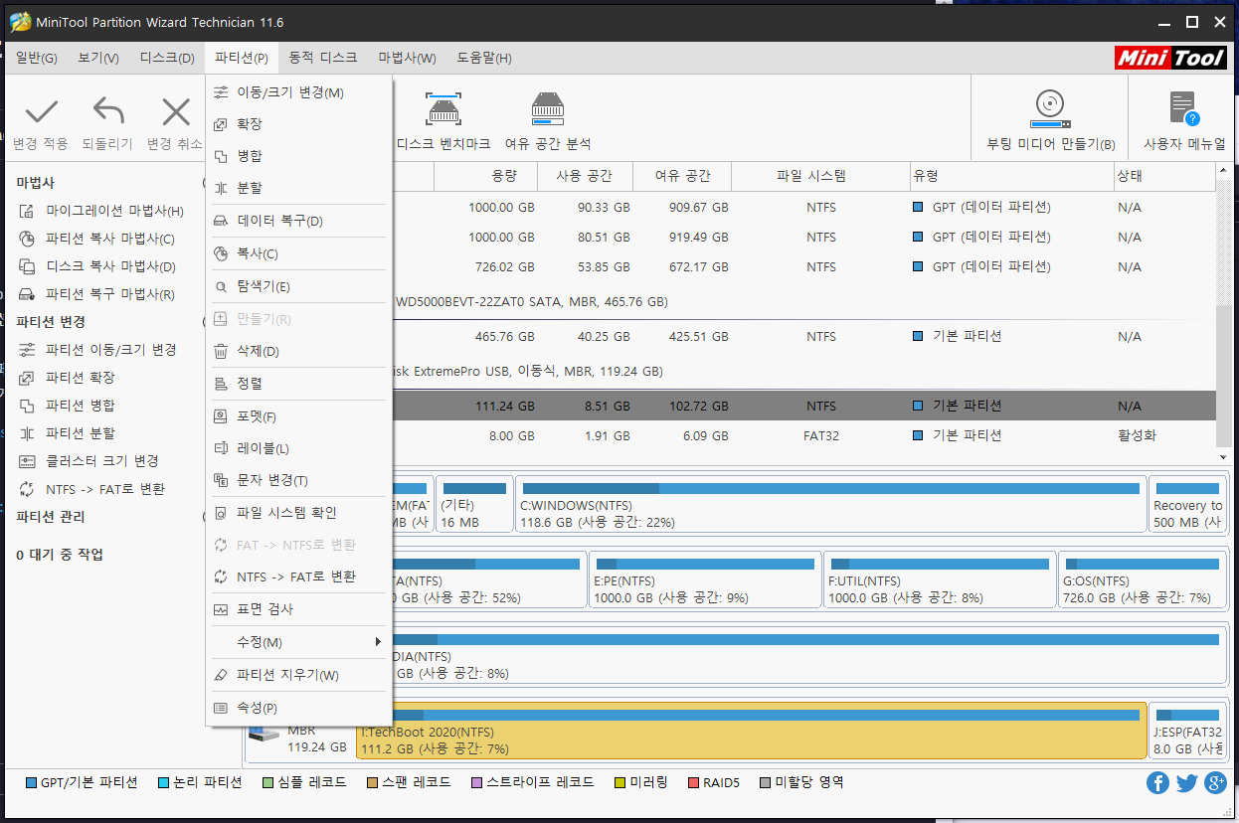Sort by Used Space (사용 공간) column header

point(585,177)
